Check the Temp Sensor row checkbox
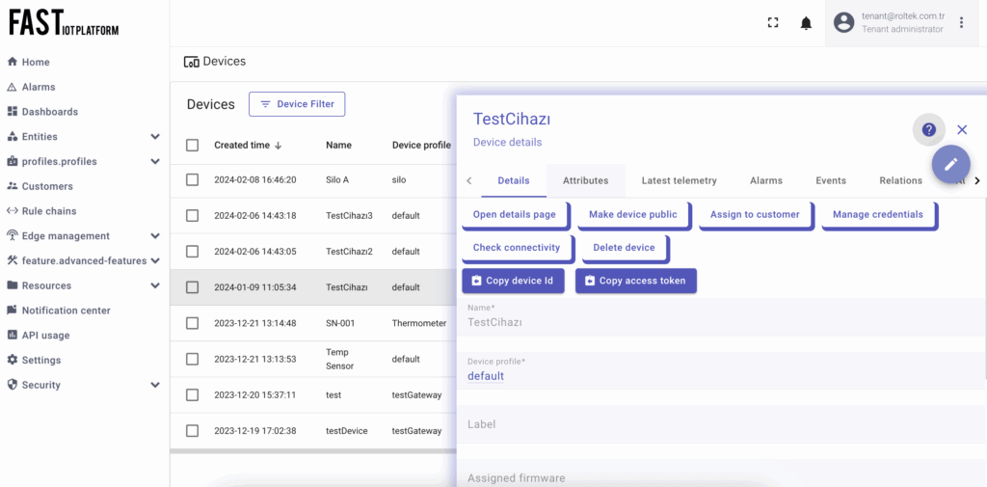Screen dimensions: 987x487 (192, 359)
